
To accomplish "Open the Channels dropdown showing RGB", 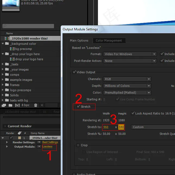I will pos(127,79).
